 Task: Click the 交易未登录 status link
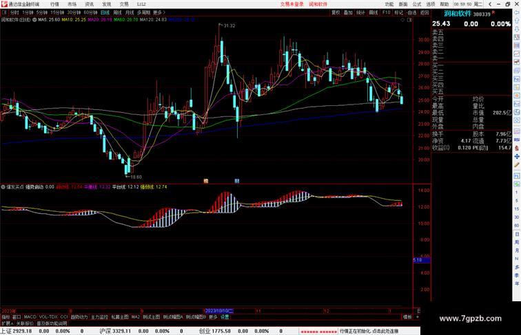point(292,4)
